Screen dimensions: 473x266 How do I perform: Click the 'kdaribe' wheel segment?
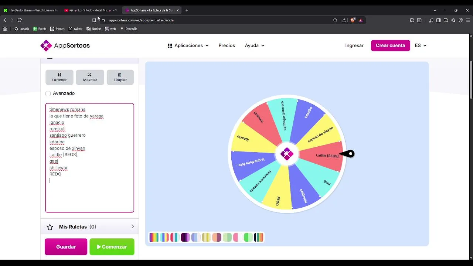click(x=307, y=115)
